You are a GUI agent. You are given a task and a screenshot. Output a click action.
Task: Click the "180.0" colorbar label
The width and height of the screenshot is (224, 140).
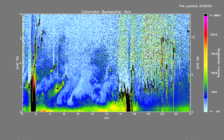coord(214,54)
